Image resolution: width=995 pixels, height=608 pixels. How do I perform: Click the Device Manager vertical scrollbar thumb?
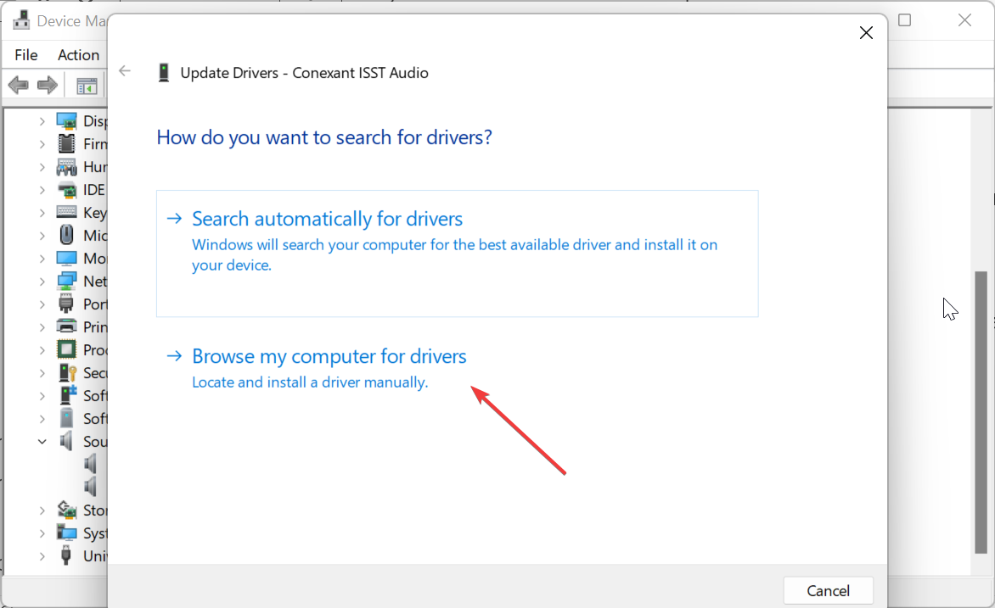pyautogui.click(x=981, y=412)
